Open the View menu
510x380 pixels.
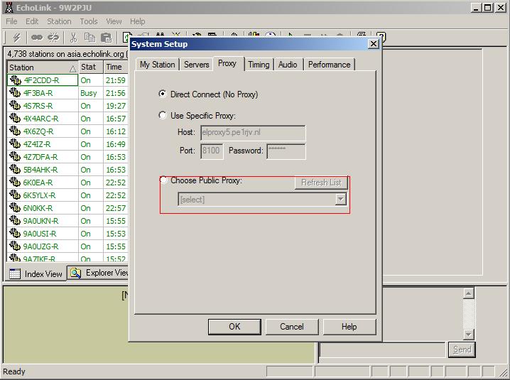click(x=114, y=21)
